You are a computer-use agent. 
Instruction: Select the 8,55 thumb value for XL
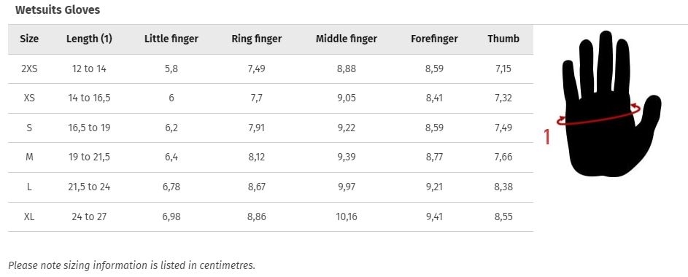pyautogui.click(x=503, y=216)
